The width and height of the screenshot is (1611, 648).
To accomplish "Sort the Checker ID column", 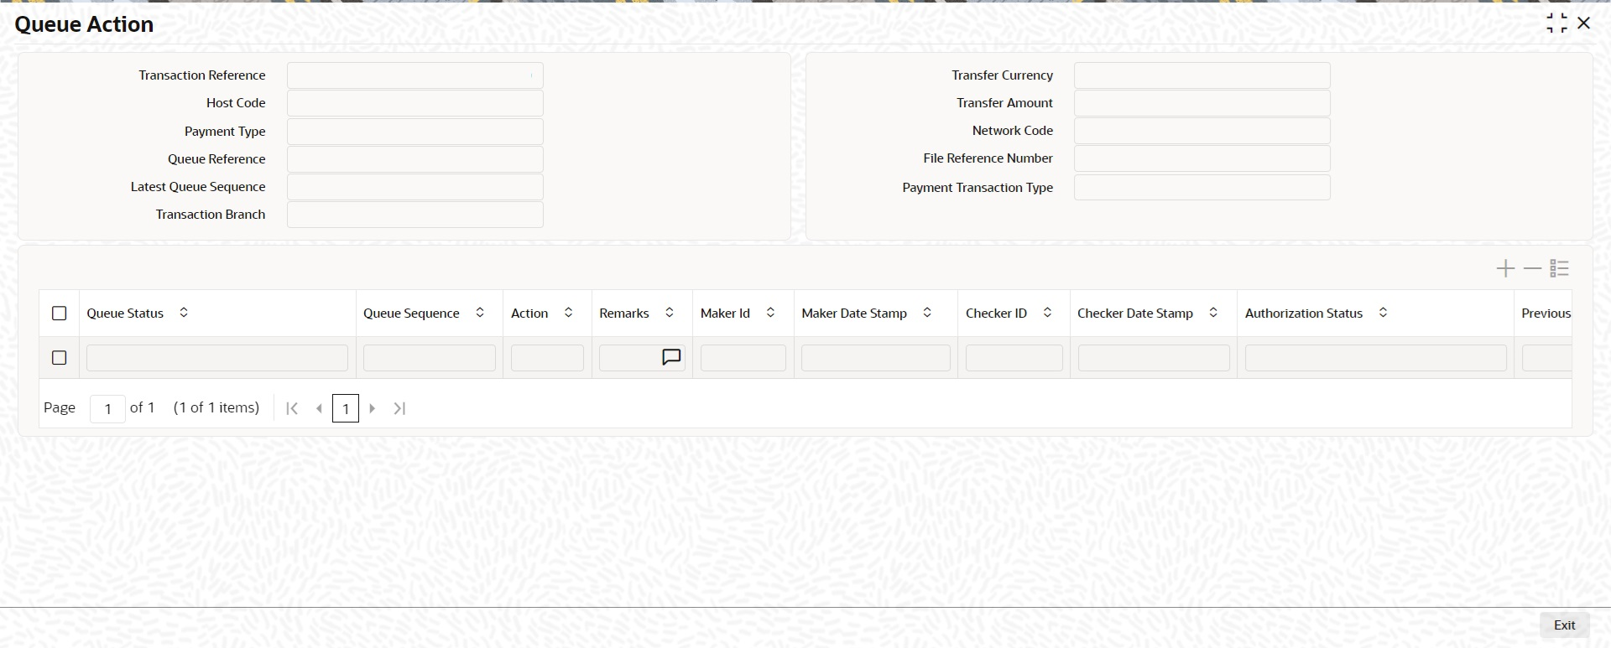I will pyautogui.click(x=1047, y=313).
